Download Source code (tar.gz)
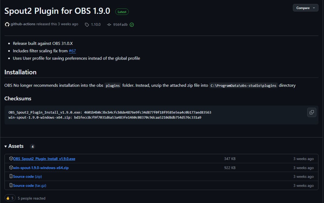This screenshot has width=324, height=203. pos(30,185)
